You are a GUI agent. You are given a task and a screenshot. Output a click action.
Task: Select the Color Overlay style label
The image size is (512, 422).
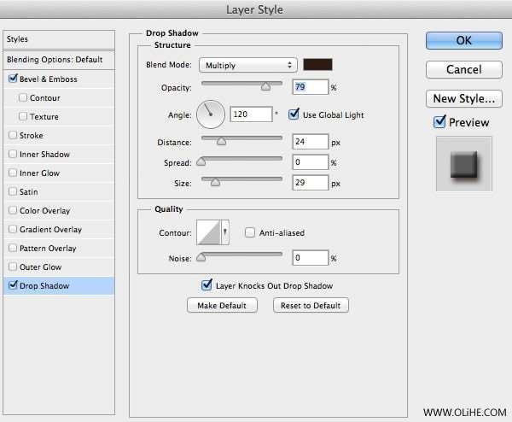(44, 211)
